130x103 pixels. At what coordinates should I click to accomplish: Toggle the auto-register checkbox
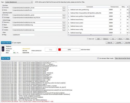pyautogui.click(x=13, y=43)
